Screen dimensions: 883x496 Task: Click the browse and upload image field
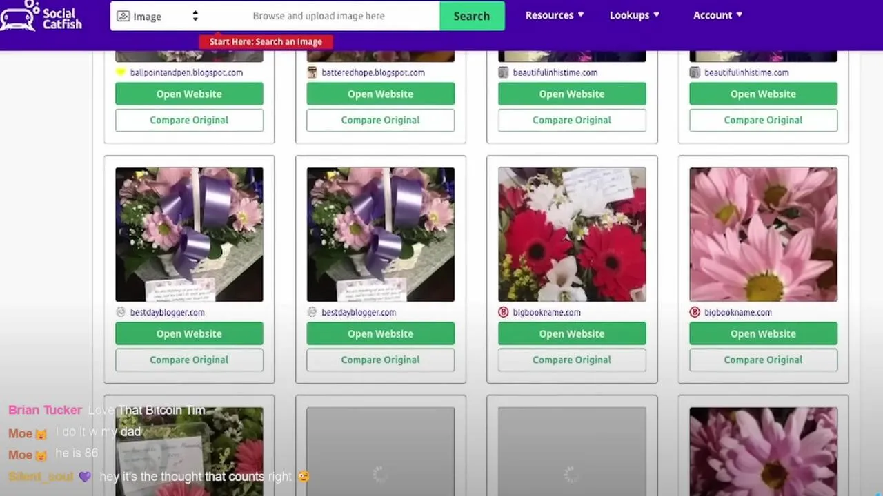319,16
